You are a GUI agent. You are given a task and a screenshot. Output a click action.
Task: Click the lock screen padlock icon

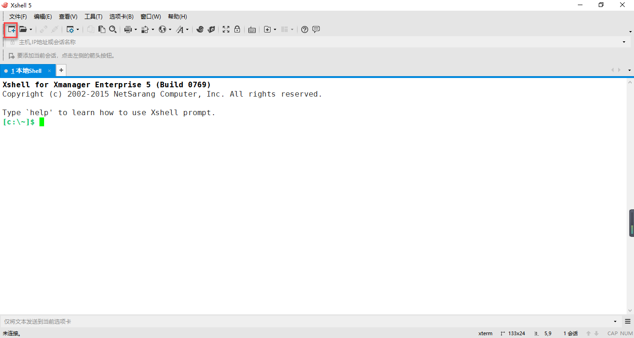(x=237, y=29)
